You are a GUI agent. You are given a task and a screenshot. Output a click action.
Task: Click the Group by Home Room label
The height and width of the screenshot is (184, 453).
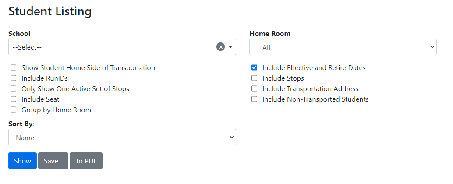point(56,110)
